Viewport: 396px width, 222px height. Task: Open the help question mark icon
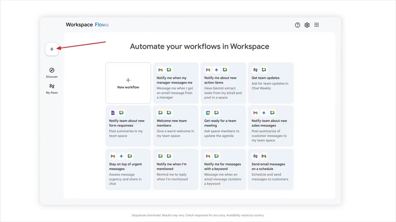(297, 25)
